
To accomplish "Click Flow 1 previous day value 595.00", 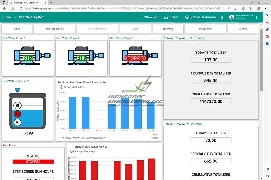I will 211,81.
